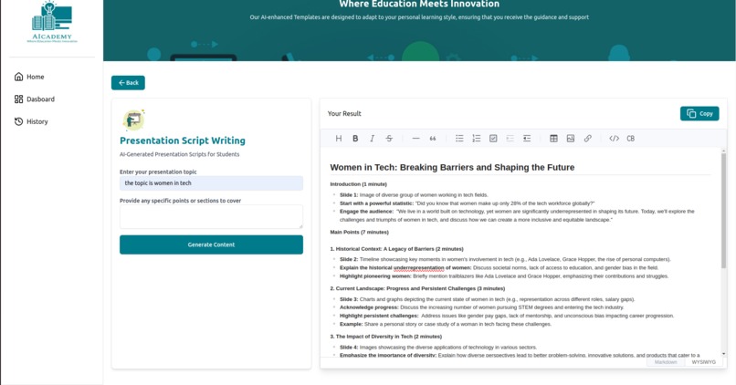Copy the result with Copy button

click(699, 113)
